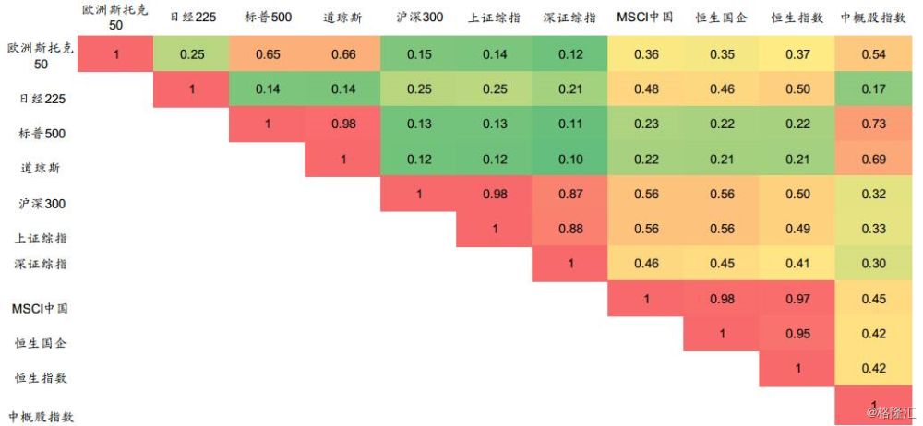
Task: Select the 日经225 row label
Action: coord(40,98)
